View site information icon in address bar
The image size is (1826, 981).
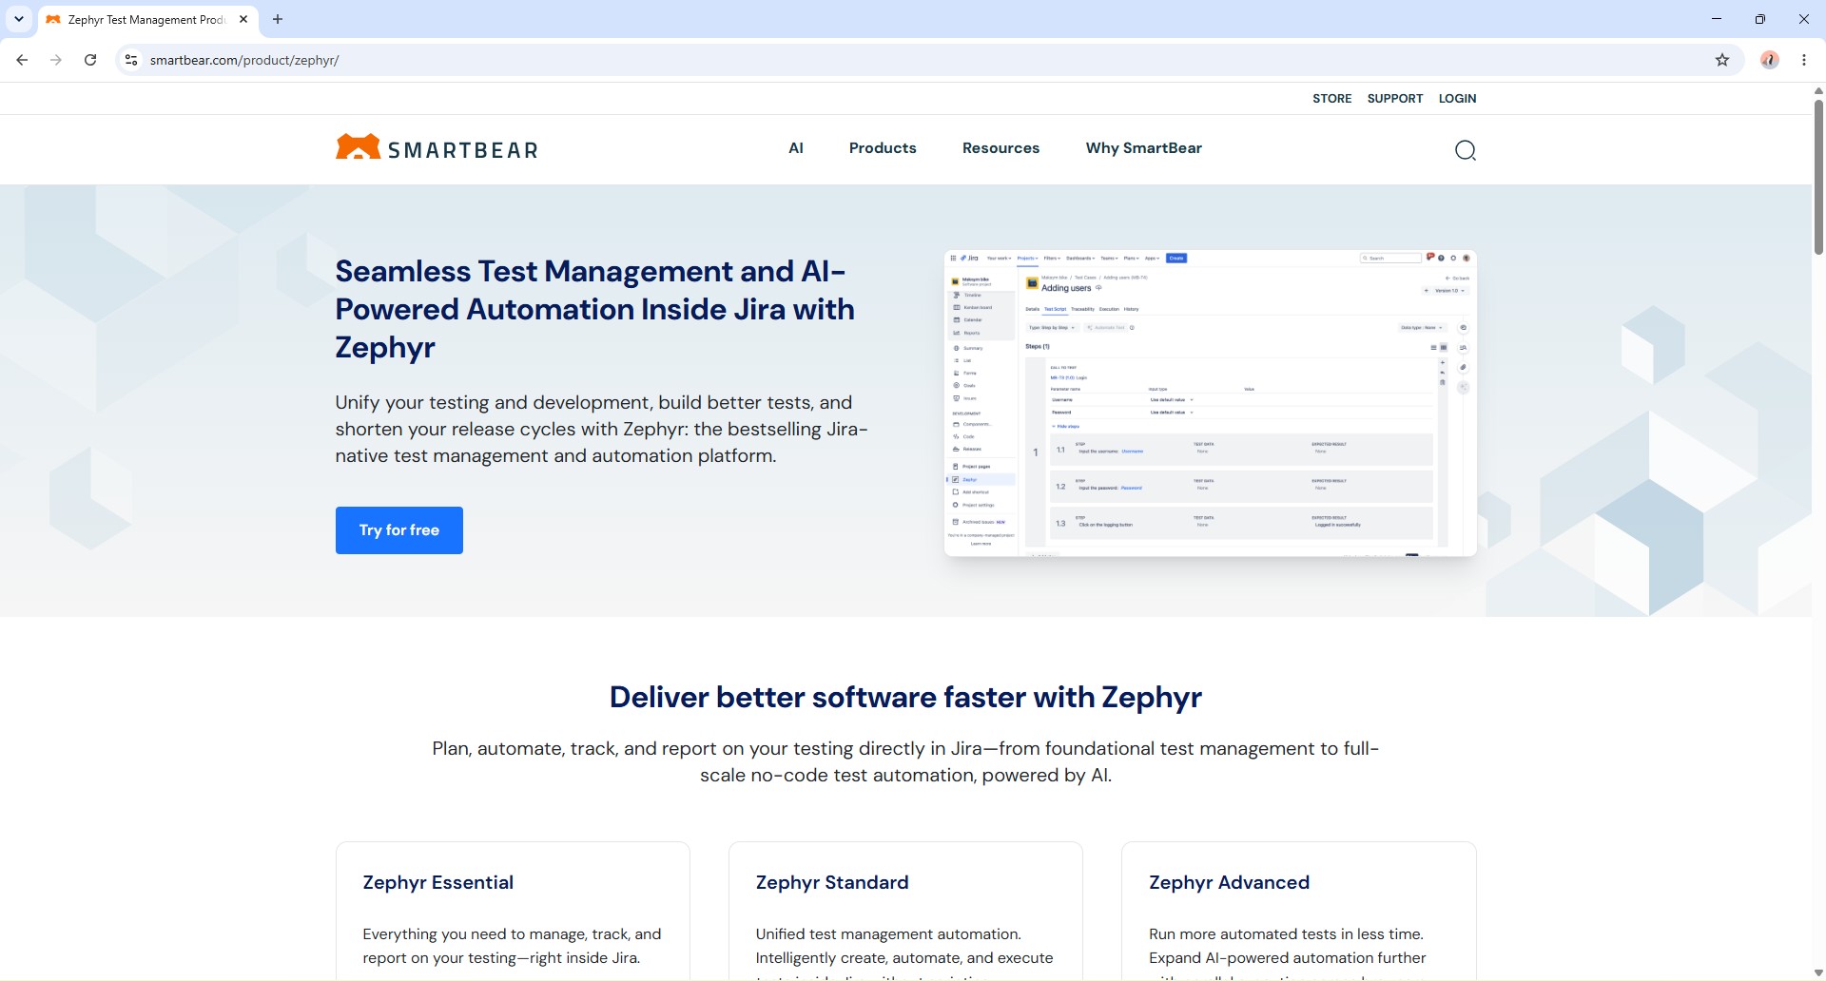coord(131,60)
